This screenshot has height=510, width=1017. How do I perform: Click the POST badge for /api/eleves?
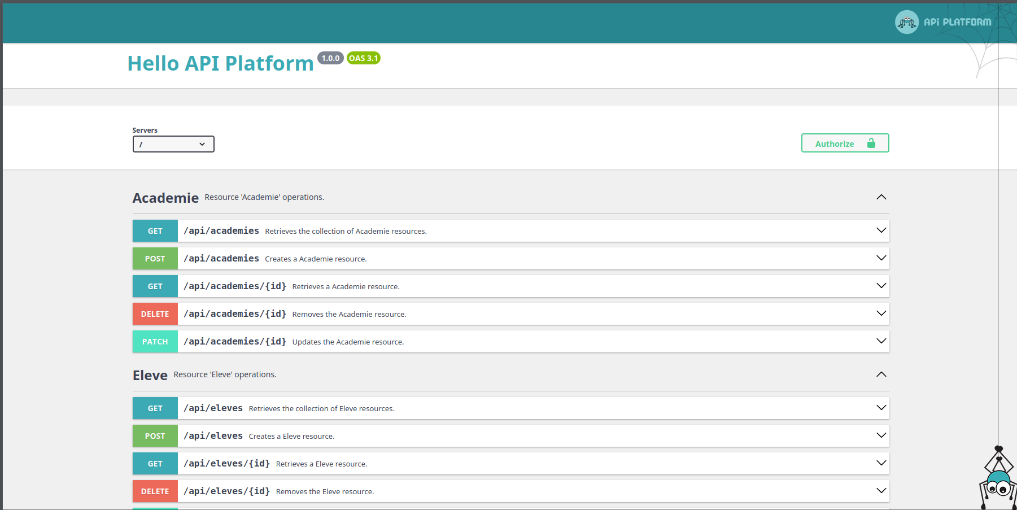[155, 436]
